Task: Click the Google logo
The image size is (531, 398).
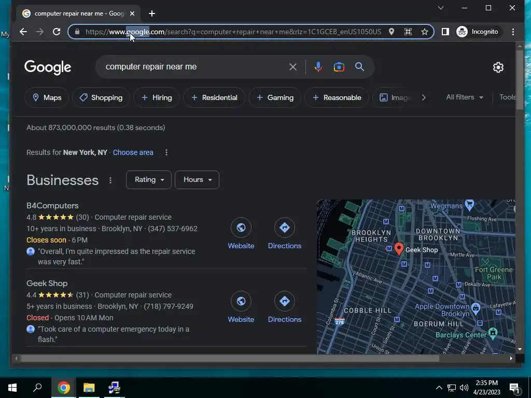Action: pos(48,67)
